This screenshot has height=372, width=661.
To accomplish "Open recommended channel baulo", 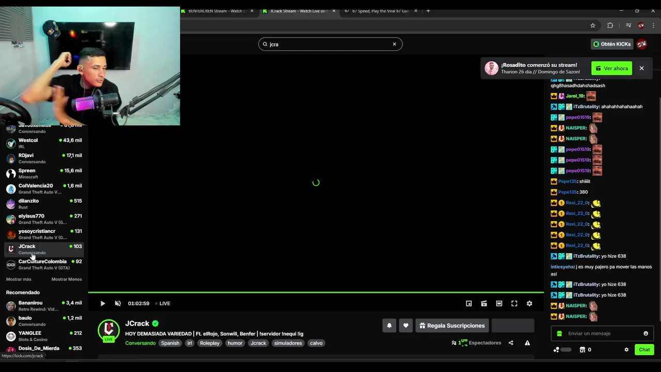I will tap(44, 321).
